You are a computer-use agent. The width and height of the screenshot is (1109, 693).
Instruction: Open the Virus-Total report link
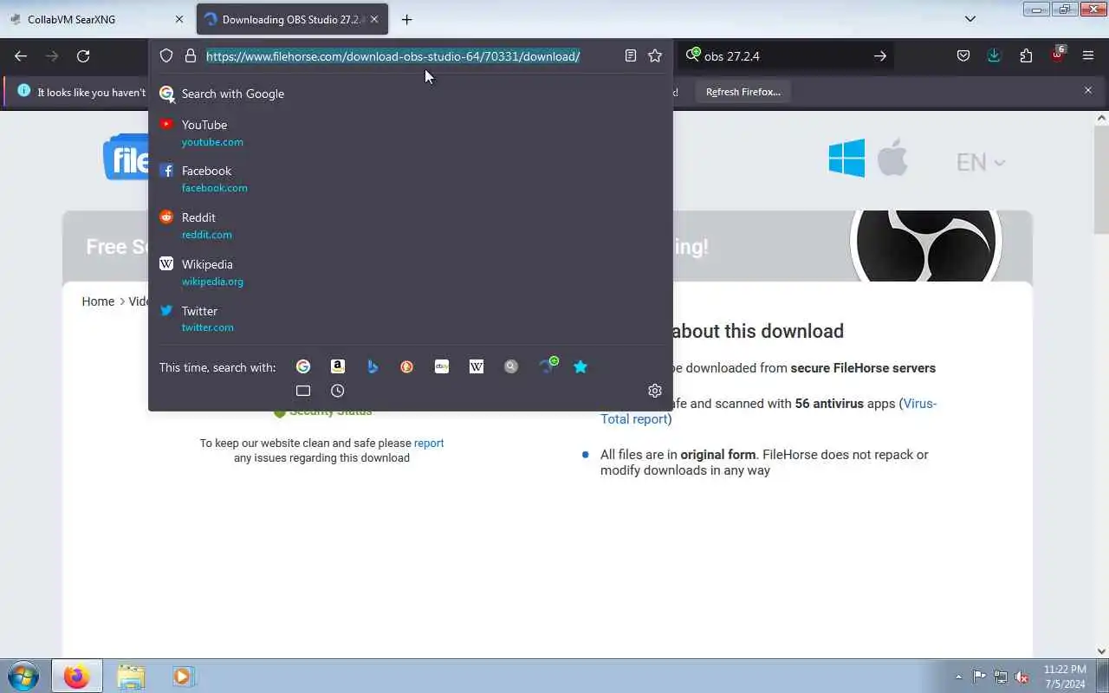[x=769, y=411]
